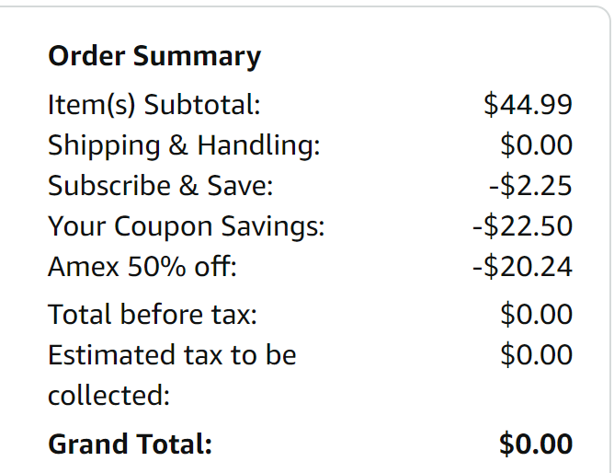The height and width of the screenshot is (473, 614).
Task: Click the bold Grand Total label
Action: (131, 444)
